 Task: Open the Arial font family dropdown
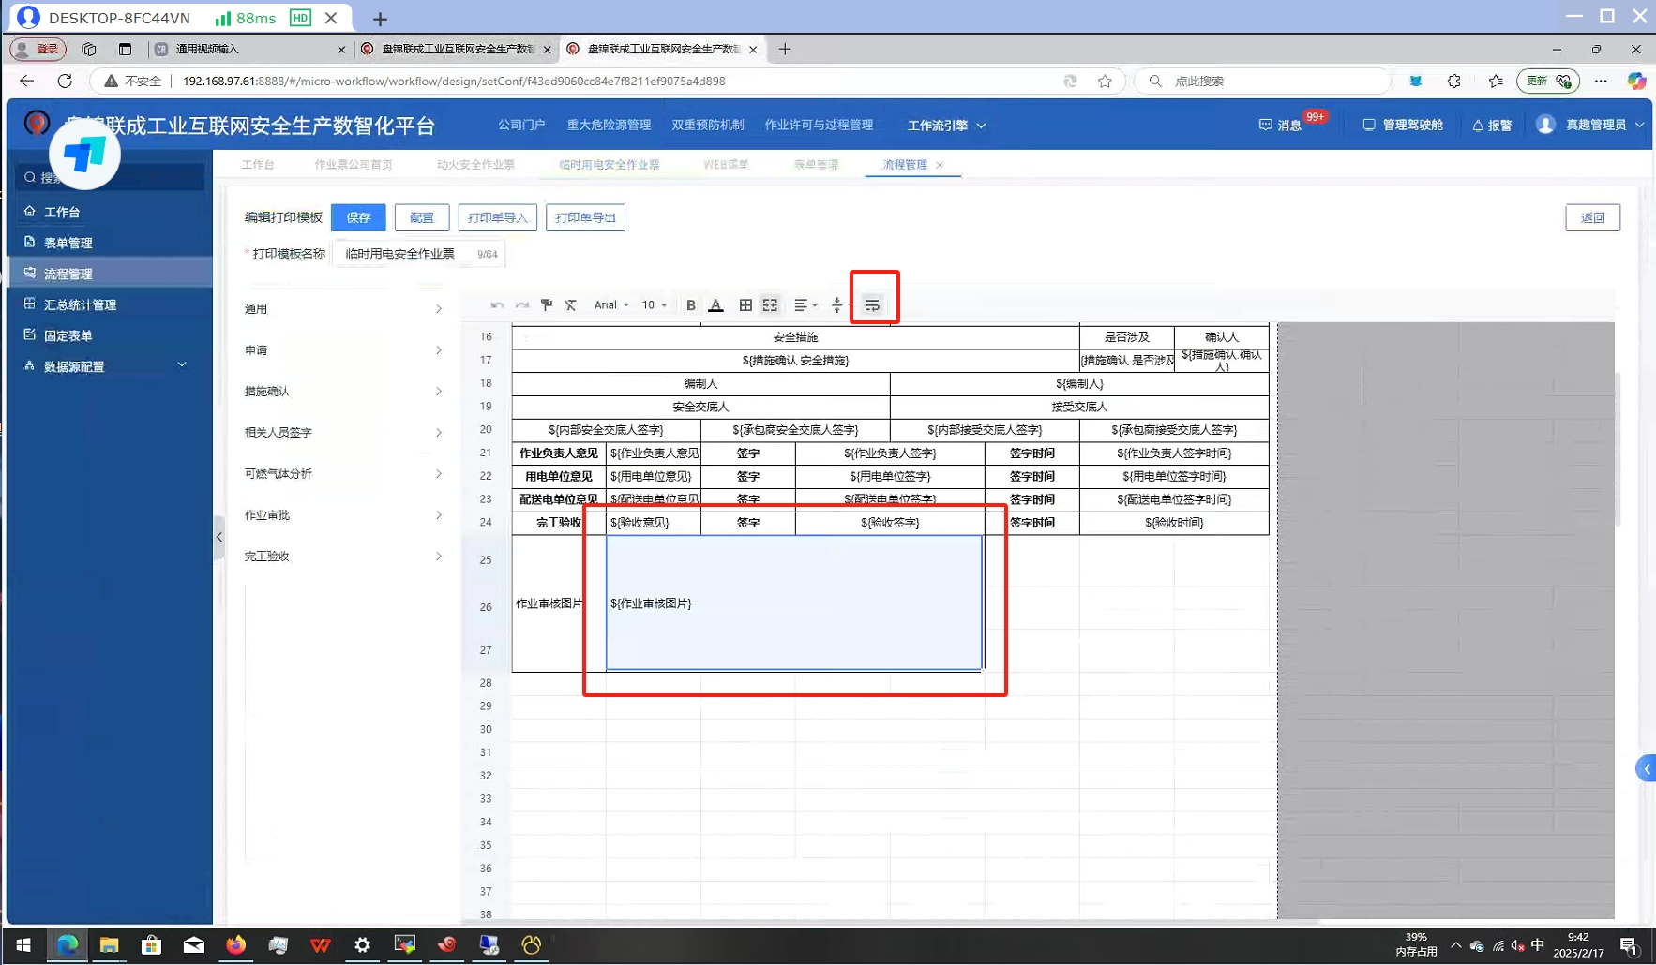(x=611, y=305)
